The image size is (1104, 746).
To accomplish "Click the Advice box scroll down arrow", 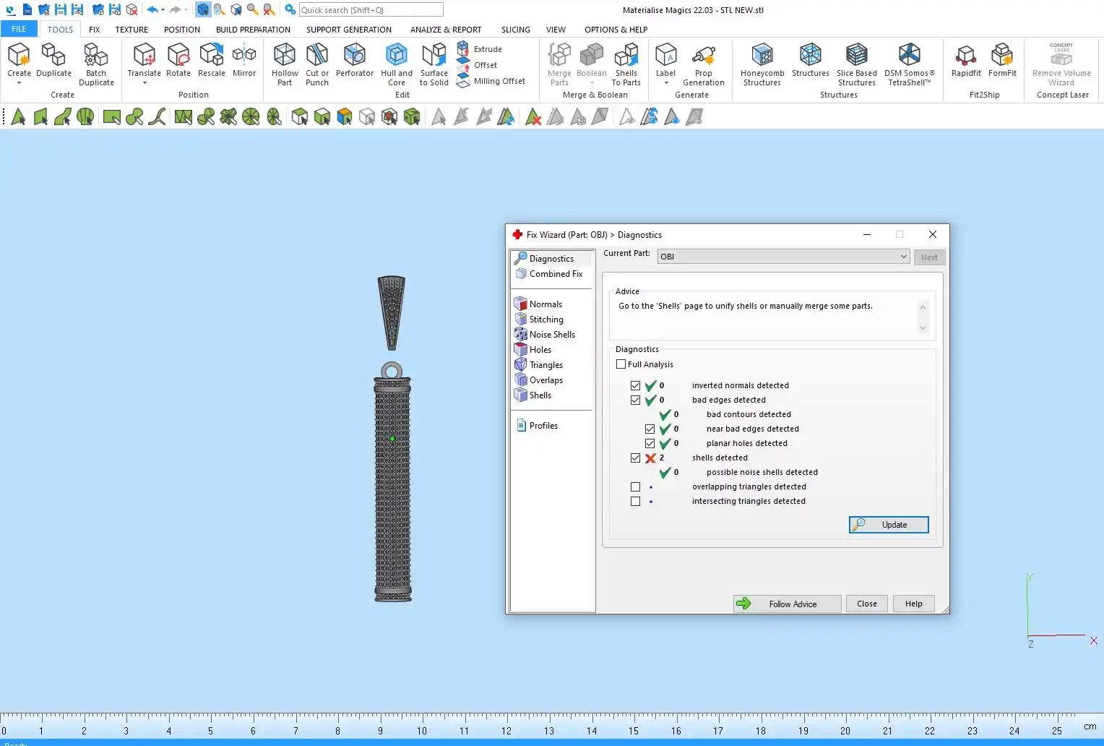I will 923,328.
